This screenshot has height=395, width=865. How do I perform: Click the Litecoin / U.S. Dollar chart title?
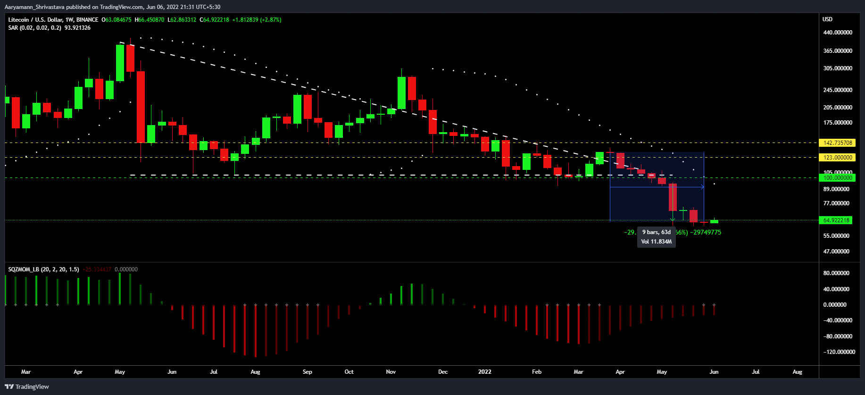[53, 20]
